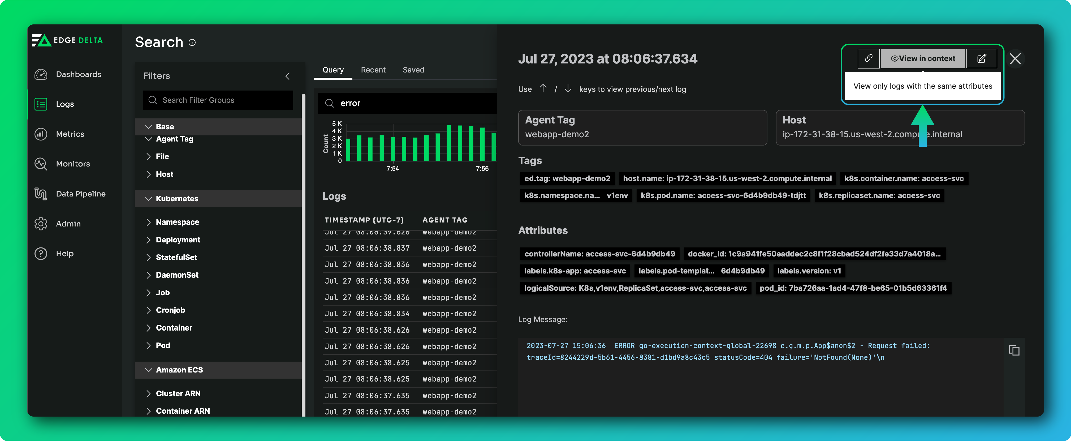Go to Data Pipeline icon
Viewport: 1071px width, 441px height.
click(x=41, y=194)
